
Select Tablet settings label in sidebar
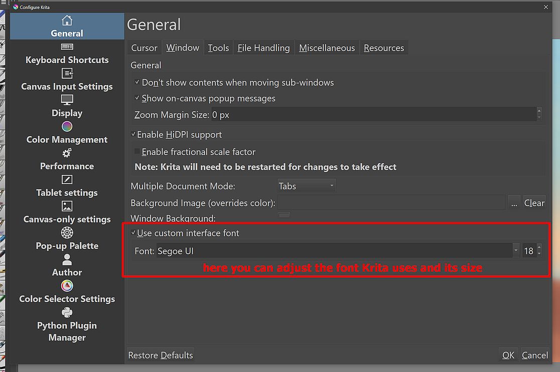tap(67, 193)
